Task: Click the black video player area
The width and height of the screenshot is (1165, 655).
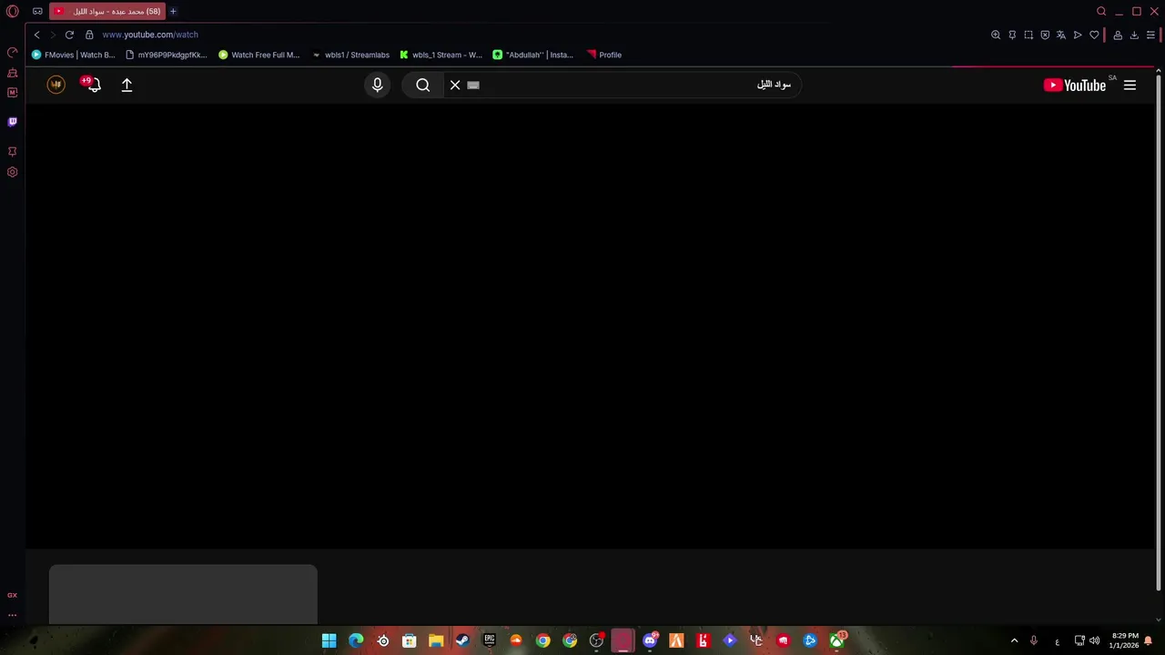Action: pyautogui.click(x=590, y=326)
